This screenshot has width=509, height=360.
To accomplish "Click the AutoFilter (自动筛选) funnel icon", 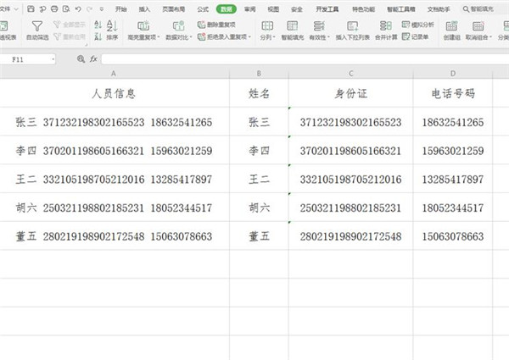I will click(x=37, y=26).
